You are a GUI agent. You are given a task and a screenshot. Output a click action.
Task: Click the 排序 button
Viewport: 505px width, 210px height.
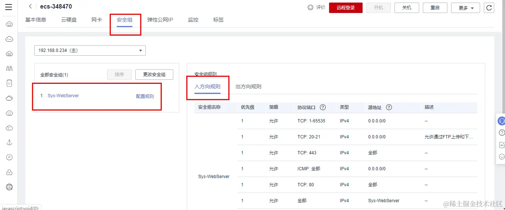119,75
